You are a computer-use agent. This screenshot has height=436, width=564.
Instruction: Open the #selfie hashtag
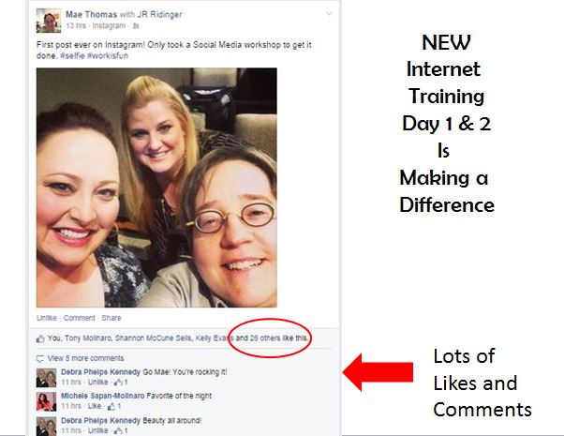72,56
